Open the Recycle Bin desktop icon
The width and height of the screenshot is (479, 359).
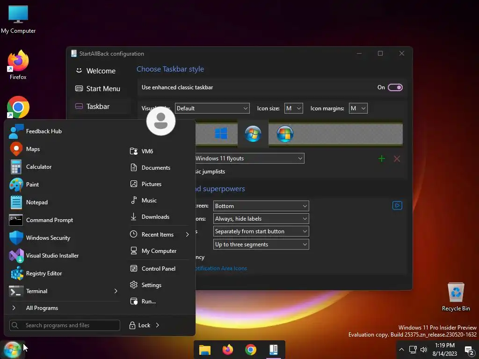click(x=456, y=297)
